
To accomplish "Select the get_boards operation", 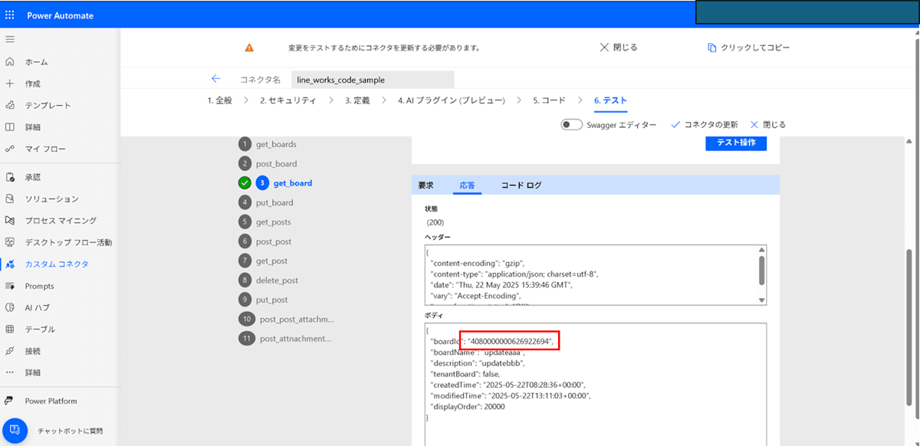I will pyautogui.click(x=276, y=144).
